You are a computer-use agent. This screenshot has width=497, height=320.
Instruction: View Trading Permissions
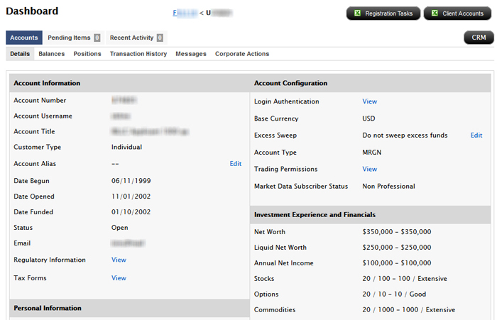click(370, 170)
